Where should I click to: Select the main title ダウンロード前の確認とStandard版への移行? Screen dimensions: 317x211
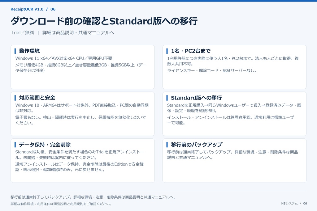(x=104, y=21)
